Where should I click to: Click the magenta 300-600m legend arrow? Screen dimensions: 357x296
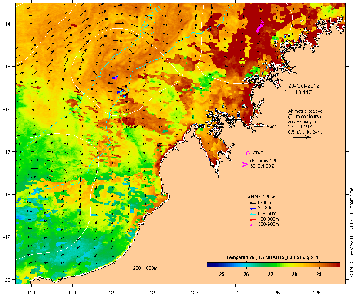click(x=253, y=225)
